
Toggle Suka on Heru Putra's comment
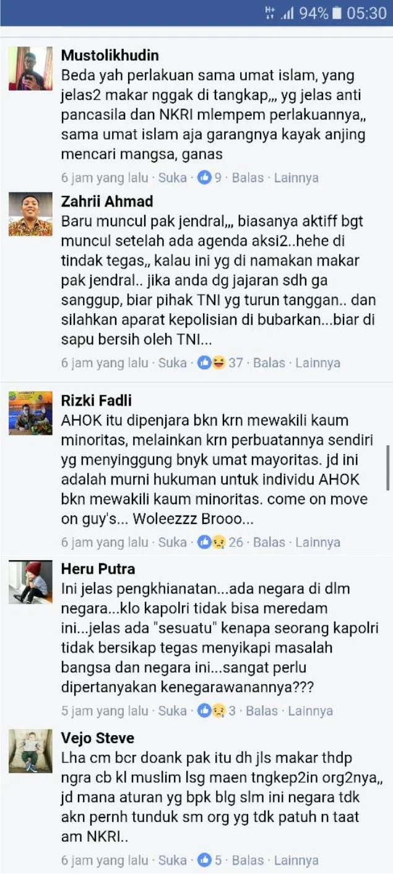[x=173, y=711]
